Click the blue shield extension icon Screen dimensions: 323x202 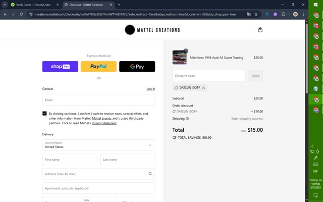point(267,14)
